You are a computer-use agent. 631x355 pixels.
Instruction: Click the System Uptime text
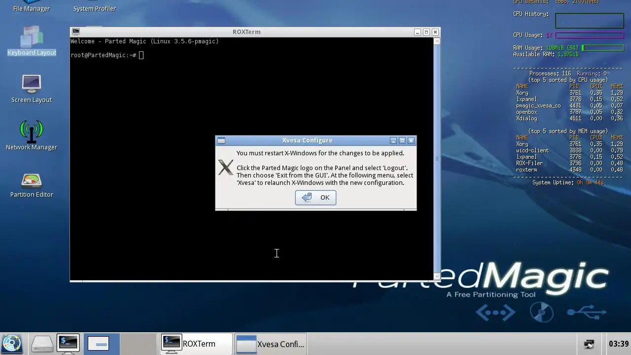568,182
